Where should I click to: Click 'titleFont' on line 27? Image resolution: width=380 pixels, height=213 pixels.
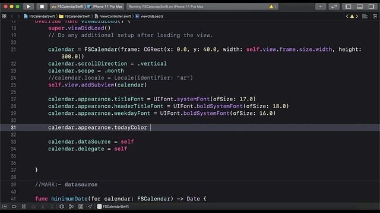129,99
